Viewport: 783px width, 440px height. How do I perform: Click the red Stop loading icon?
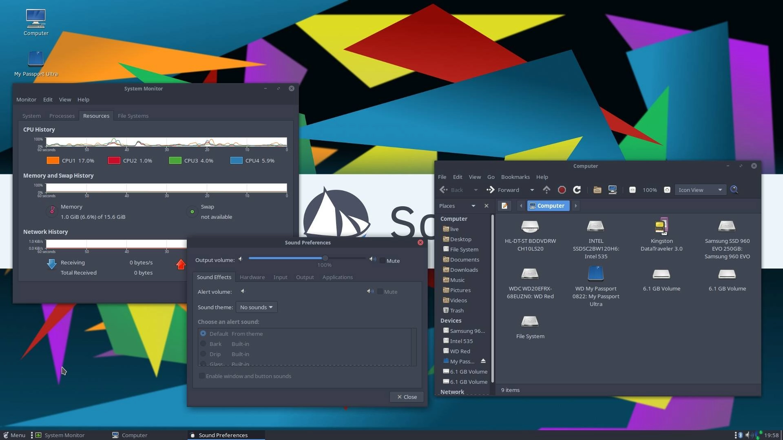[x=562, y=190]
